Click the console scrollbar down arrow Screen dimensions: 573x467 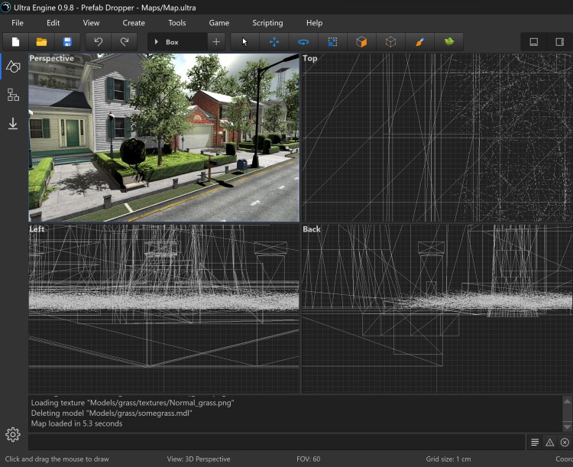[x=567, y=426]
